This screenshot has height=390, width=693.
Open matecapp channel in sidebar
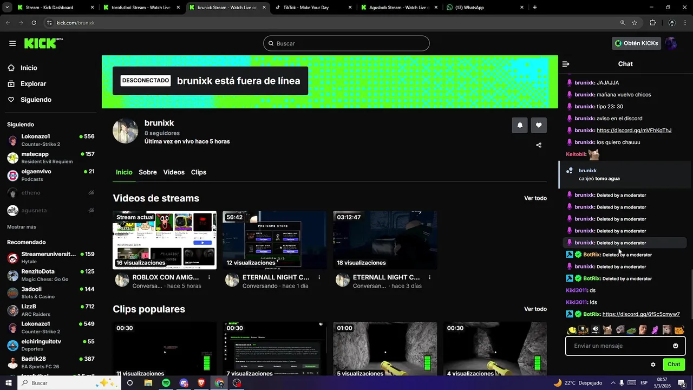pos(51,158)
